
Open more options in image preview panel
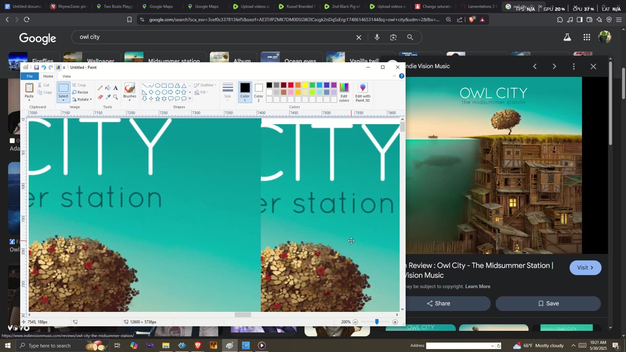pos(574,66)
